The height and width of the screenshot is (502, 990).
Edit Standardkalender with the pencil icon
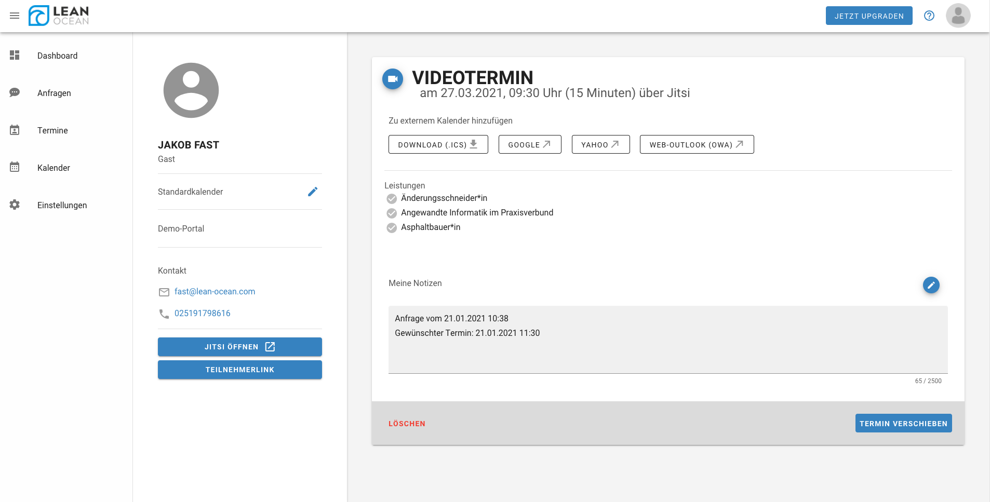click(x=312, y=192)
